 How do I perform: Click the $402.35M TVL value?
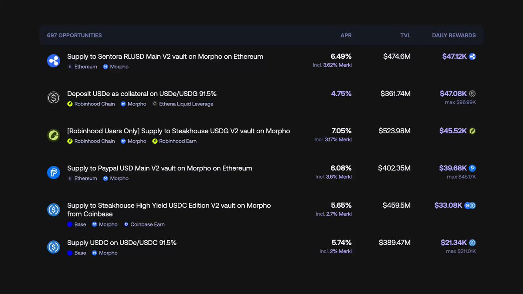coord(394,168)
